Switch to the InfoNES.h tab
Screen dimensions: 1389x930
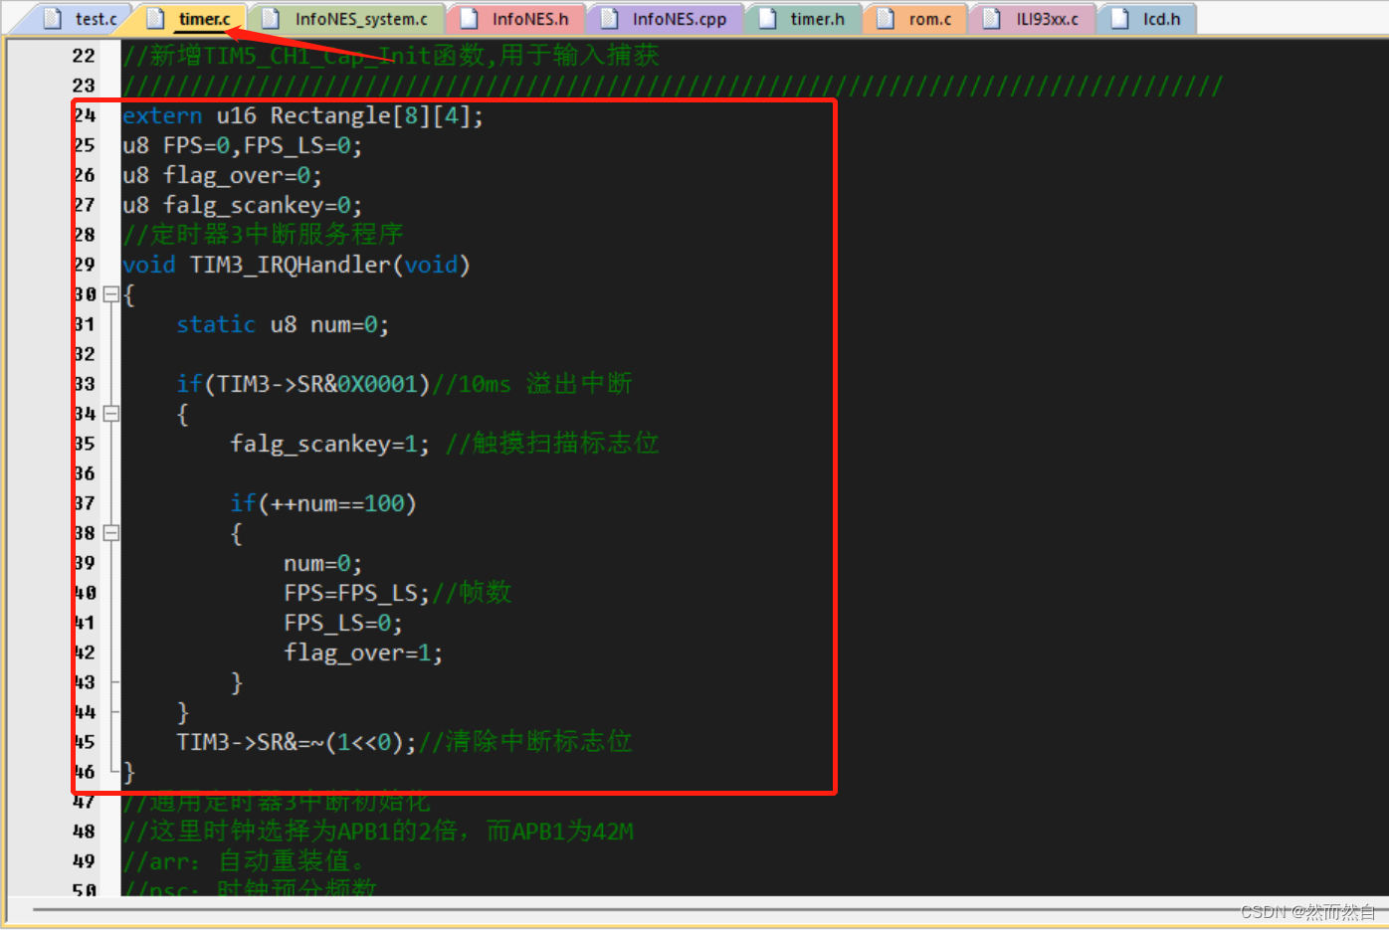pyautogui.click(x=517, y=19)
